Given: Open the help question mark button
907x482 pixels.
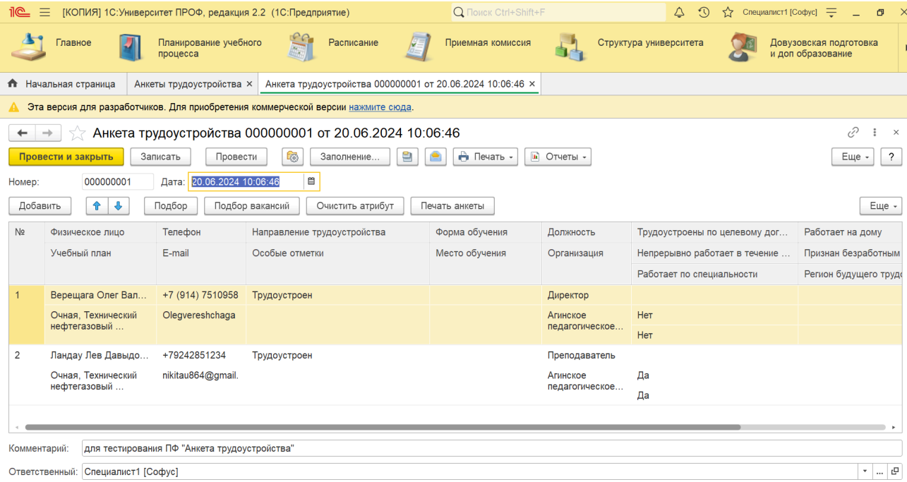Looking at the screenshot, I should pyautogui.click(x=891, y=157).
